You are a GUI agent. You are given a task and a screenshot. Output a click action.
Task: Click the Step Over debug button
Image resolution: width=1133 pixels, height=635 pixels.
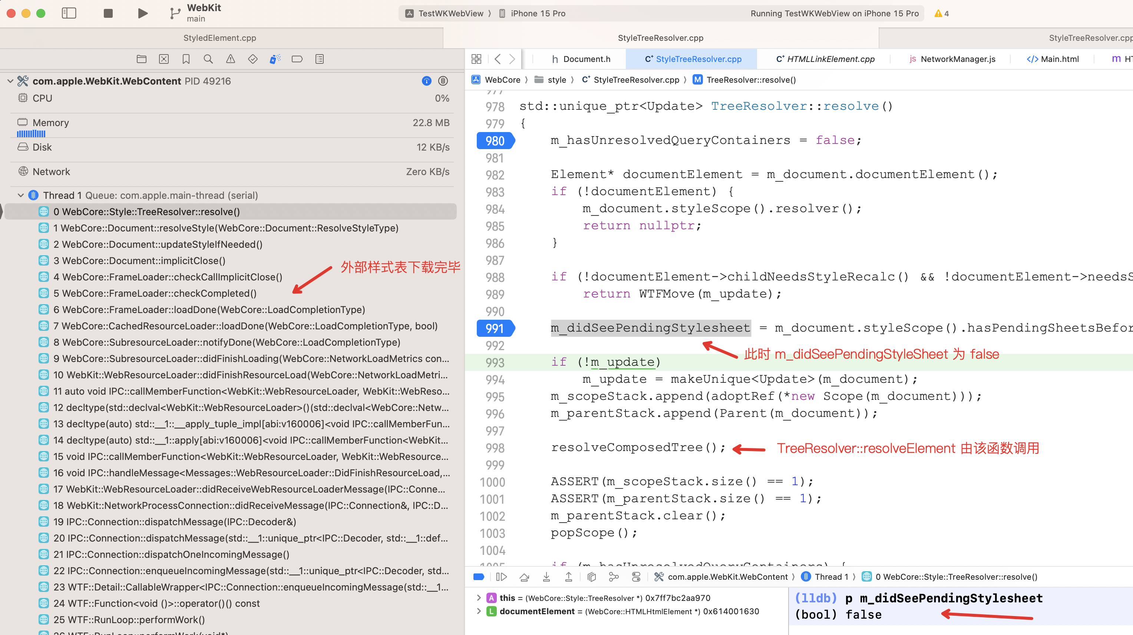tap(524, 577)
